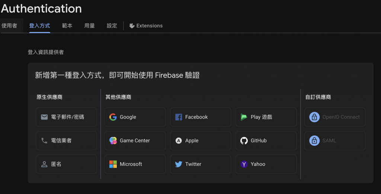Choose the GitHub octocat icon
Viewport: 381px width, 194px height.
coord(244,141)
